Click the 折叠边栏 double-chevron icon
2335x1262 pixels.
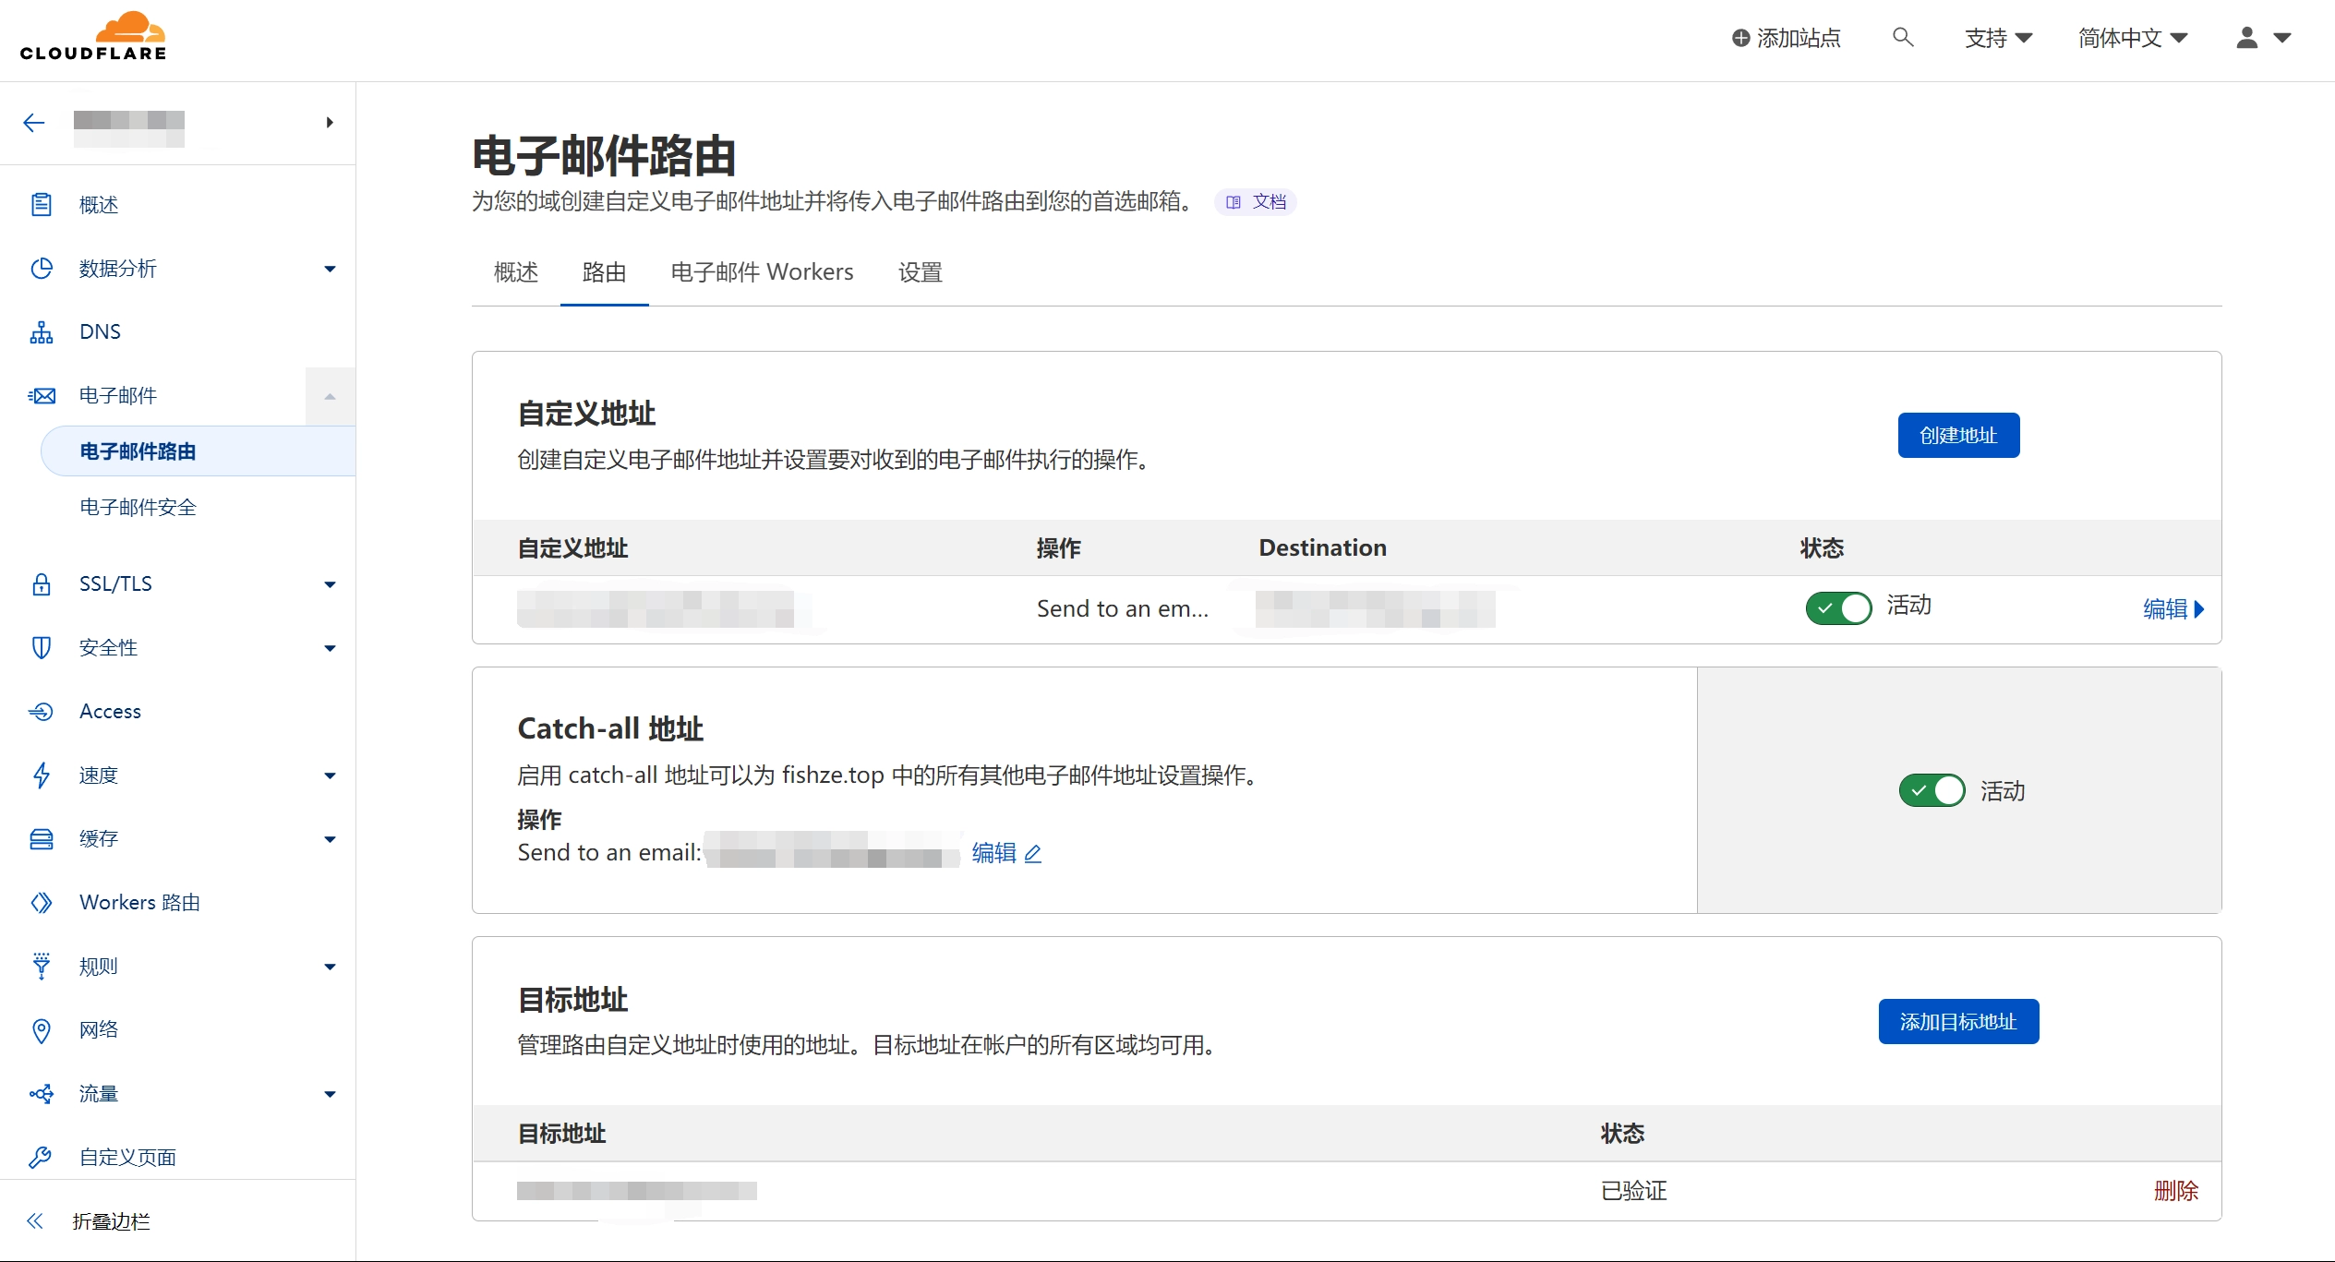tap(35, 1221)
